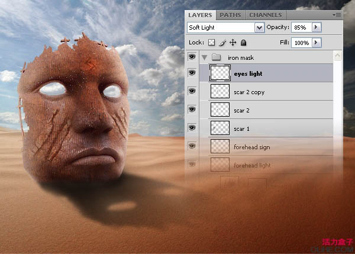Toggle Lock position move icon
The width and height of the screenshot is (355, 254).
tap(233, 43)
